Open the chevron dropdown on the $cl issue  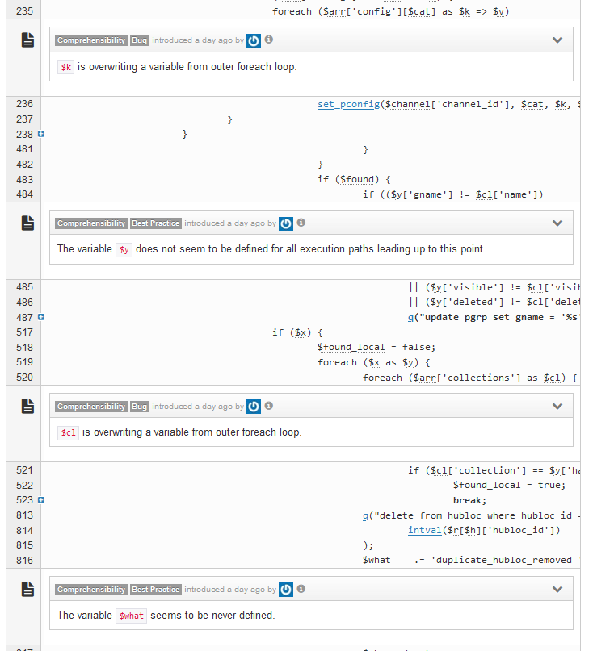click(557, 407)
